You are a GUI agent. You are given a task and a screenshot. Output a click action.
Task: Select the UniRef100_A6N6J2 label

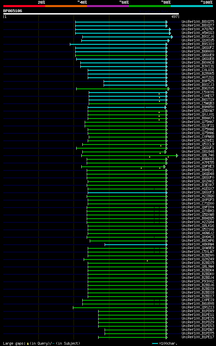click(x=198, y=233)
